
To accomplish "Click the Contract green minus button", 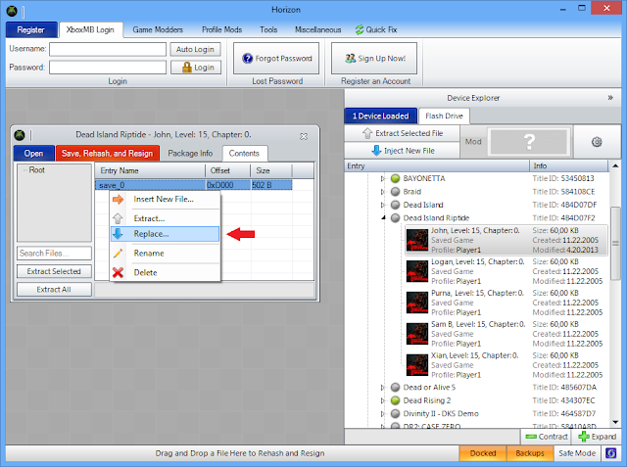I will (x=546, y=437).
